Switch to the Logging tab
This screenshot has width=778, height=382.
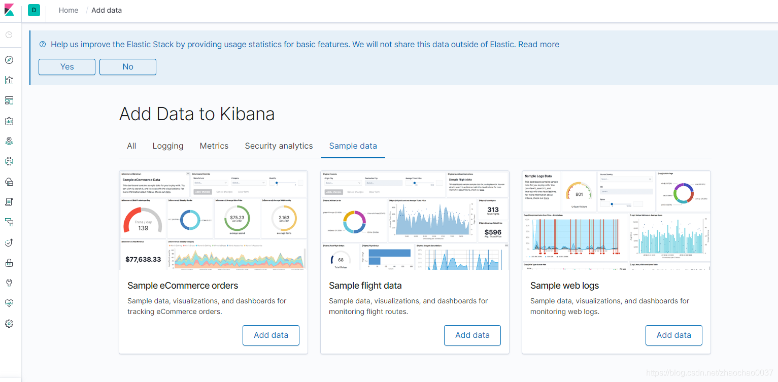[168, 146]
